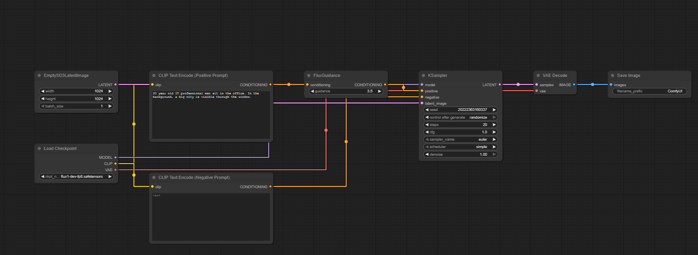Click the negative input port on KSampler

[x=422, y=97]
